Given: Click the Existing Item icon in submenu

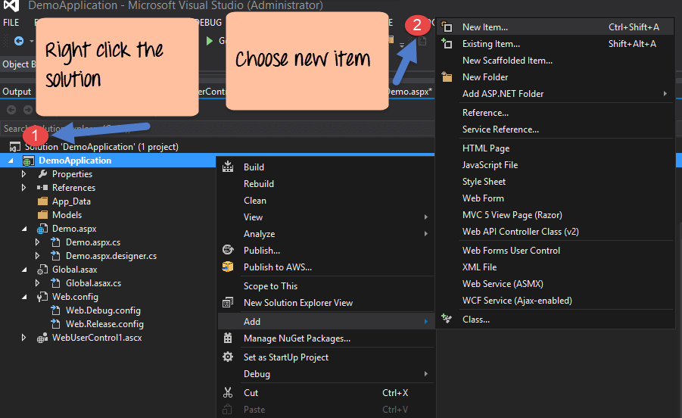Looking at the screenshot, I should point(447,44).
